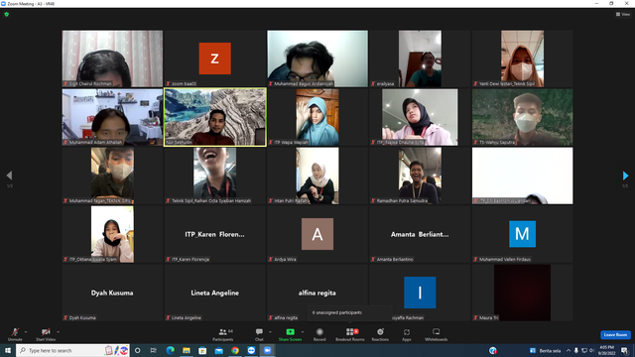The image size is (635, 357).
Task: Open File Explorer from taskbar
Action: tap(187, 350)
